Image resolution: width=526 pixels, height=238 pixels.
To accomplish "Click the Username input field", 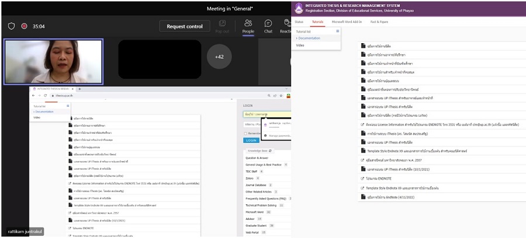I will [267, 114].
